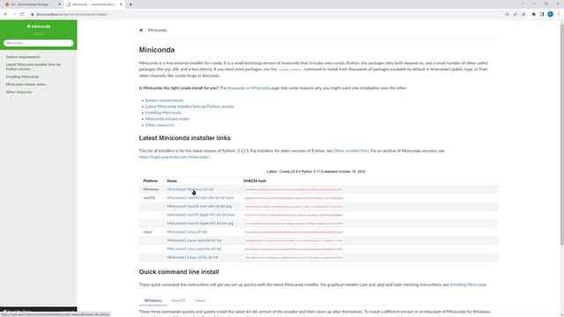Open the repo.anaconda.com/miniconda archive link
The width and height of the screenshot is (564, 317).
174,157
